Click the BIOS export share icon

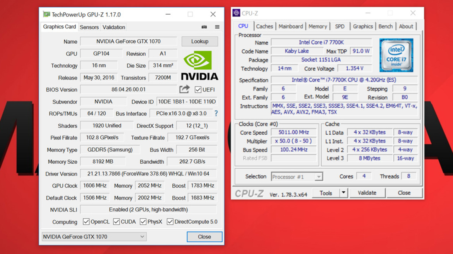point(184,89)
